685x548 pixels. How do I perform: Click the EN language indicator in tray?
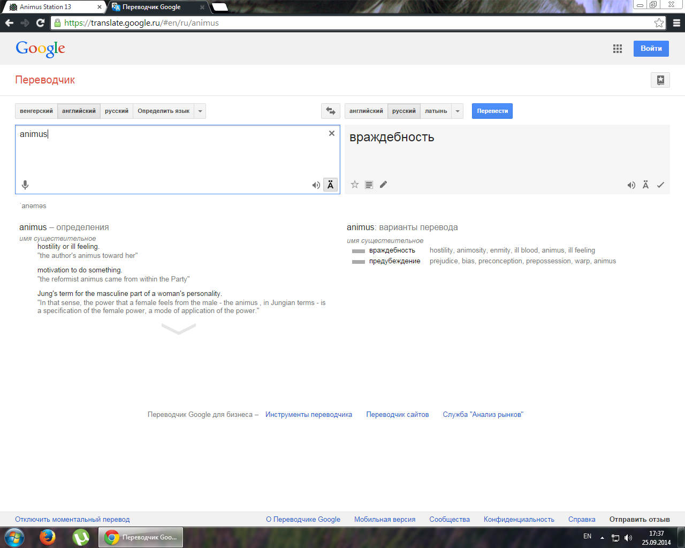tap(587, 536)
